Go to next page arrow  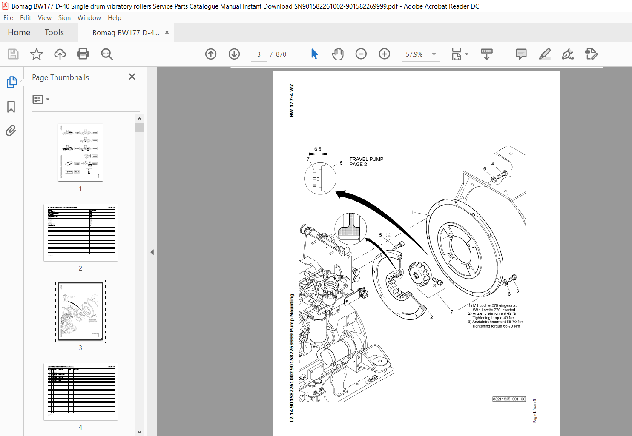coord(234,54)
